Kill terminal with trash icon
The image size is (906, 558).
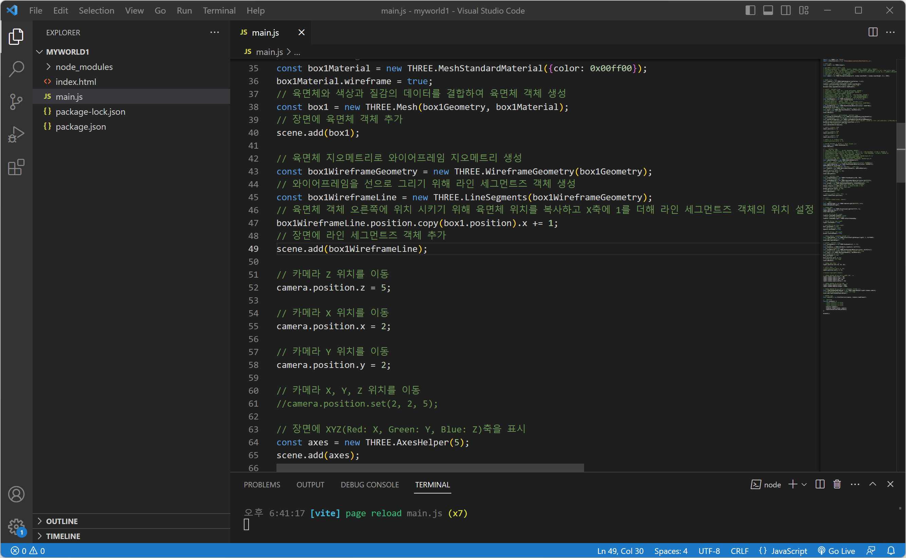(837, 484)
